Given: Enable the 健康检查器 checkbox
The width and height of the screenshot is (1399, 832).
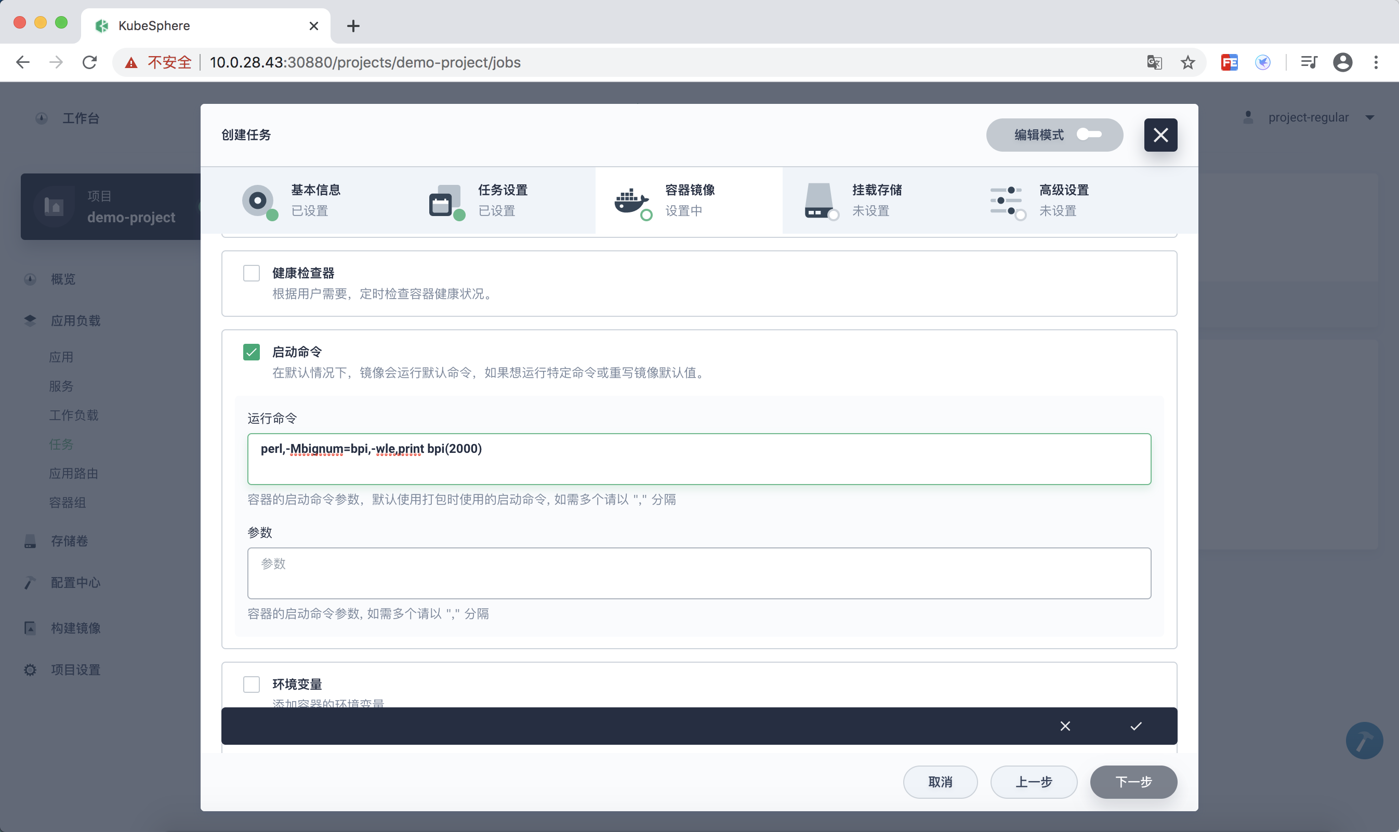Looking at the screenshot, I should (252, 273).
